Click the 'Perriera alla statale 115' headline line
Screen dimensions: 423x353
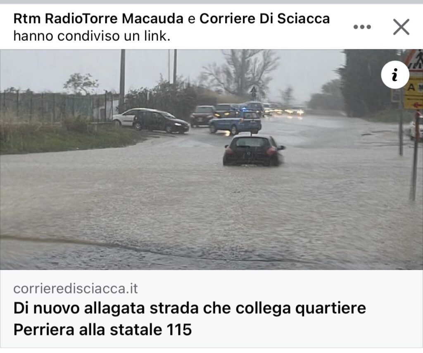[102, 329]
